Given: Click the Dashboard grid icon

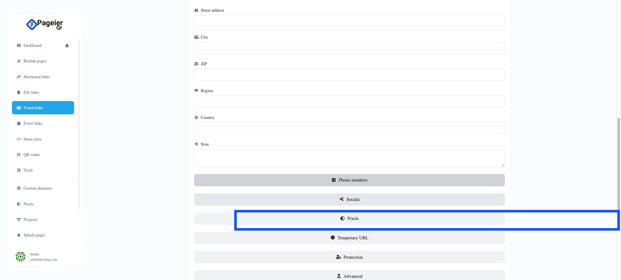Looking at the screenshot, I should (x=19, y=46).
